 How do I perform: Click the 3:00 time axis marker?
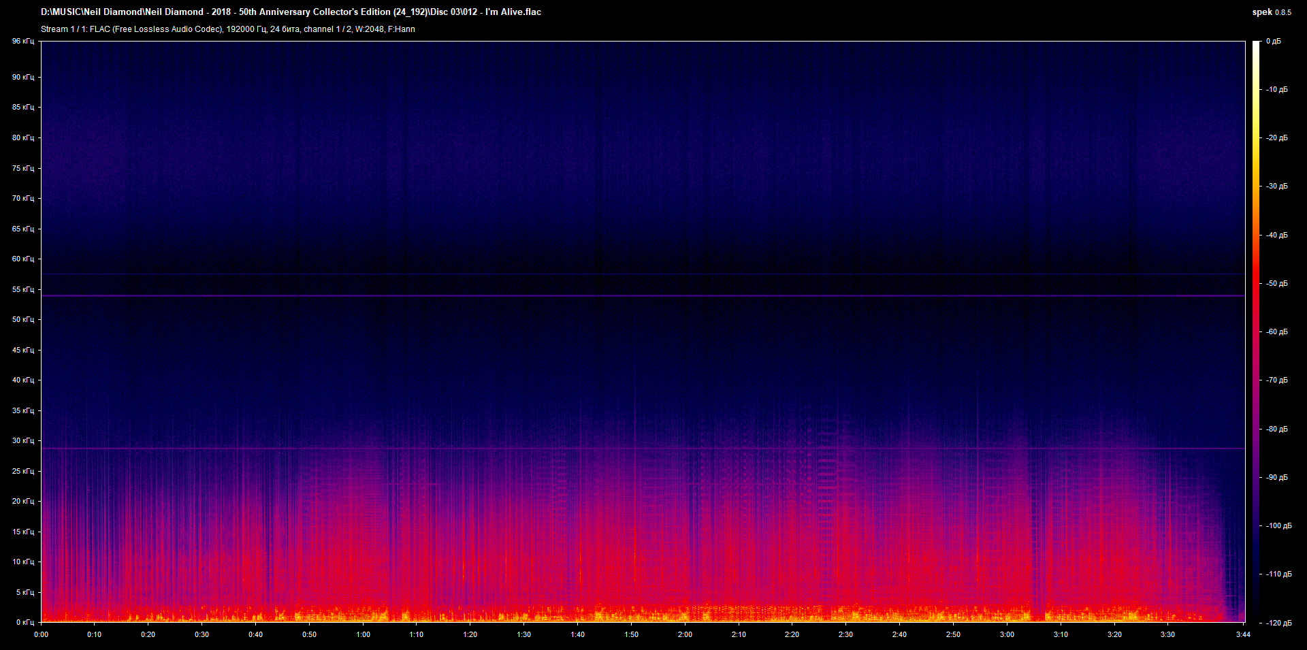tap(1007, 634)
